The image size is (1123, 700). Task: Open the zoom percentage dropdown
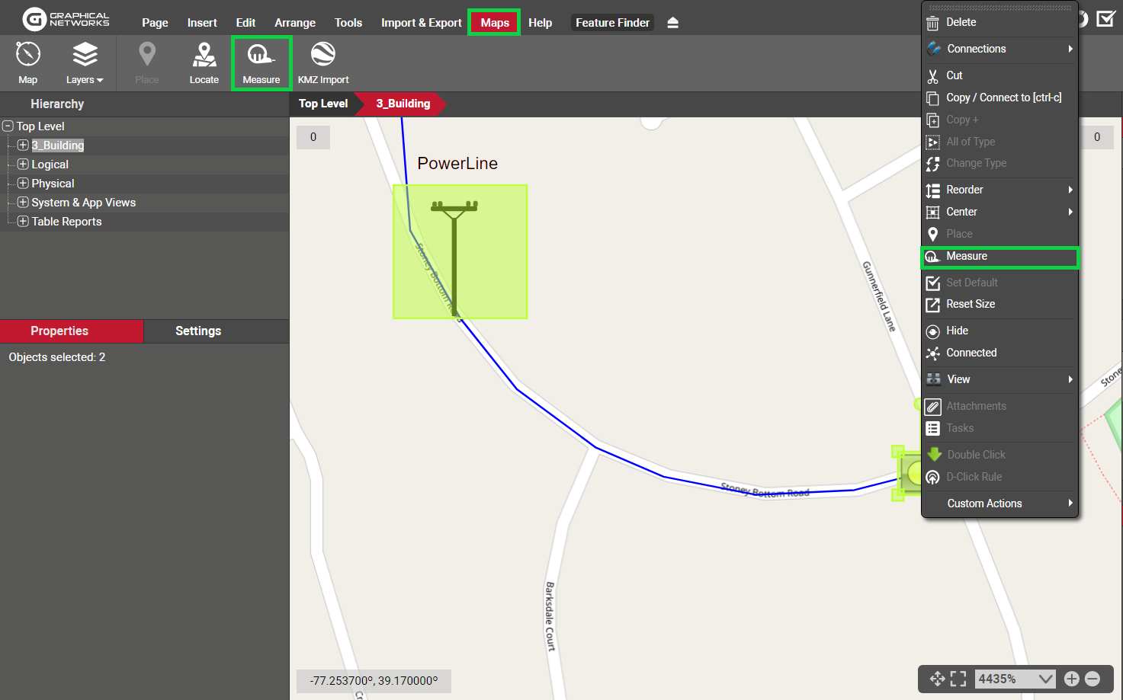coord(1045,679)
